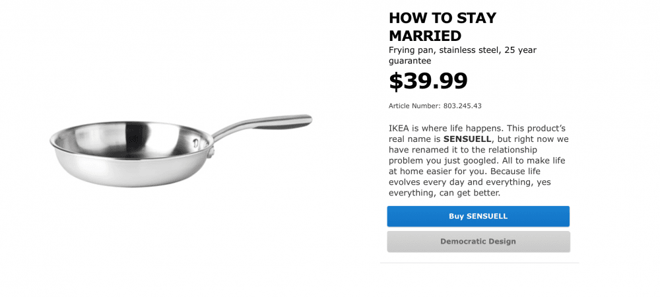Image resolution: width=660 pixels, height=297 pixels.
Task: Click the word MARRIED in the title
Action: point(425,35)
